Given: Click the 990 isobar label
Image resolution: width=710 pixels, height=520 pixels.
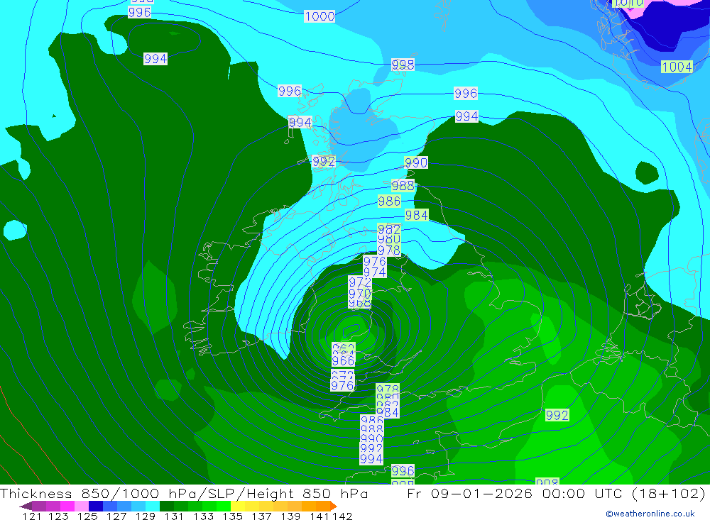Looking at the screenshot, I should (x=416, y=163).
